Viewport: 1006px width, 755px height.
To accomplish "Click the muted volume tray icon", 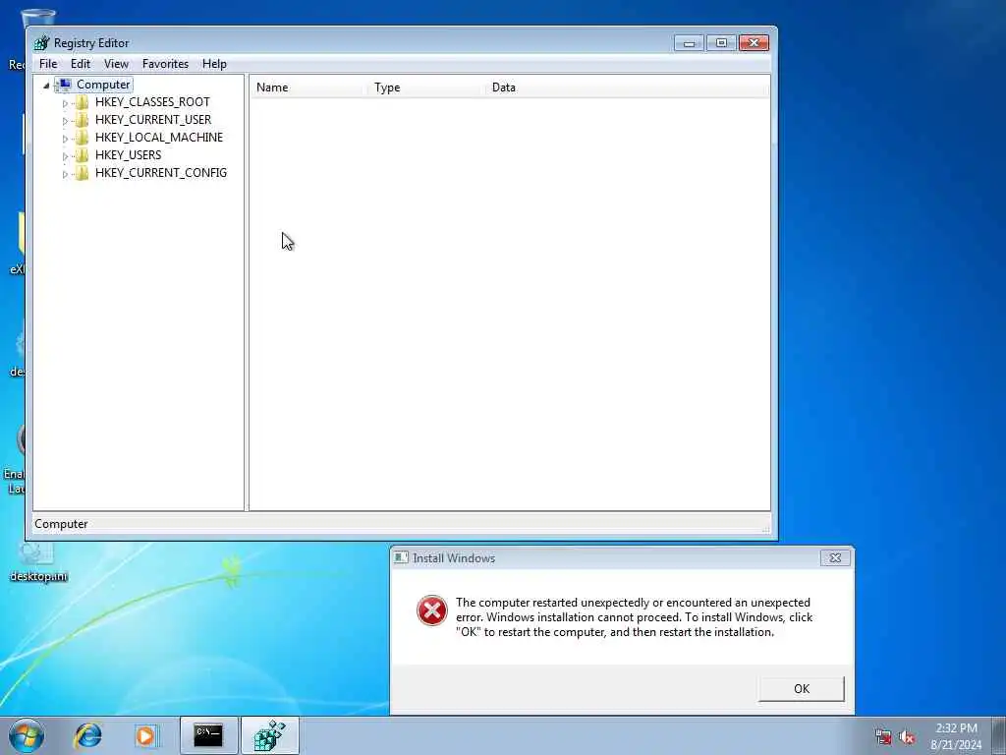I will coord(907,737).
